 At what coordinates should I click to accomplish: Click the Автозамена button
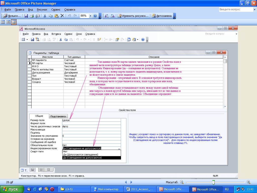tap(162, 16)
